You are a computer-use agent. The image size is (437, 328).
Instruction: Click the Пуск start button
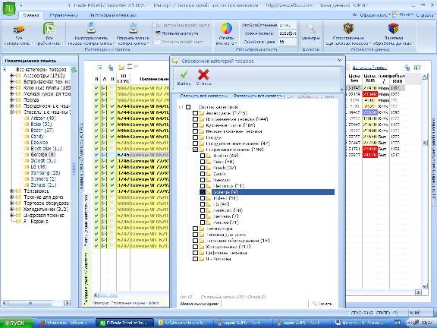(x=17, y=323)
